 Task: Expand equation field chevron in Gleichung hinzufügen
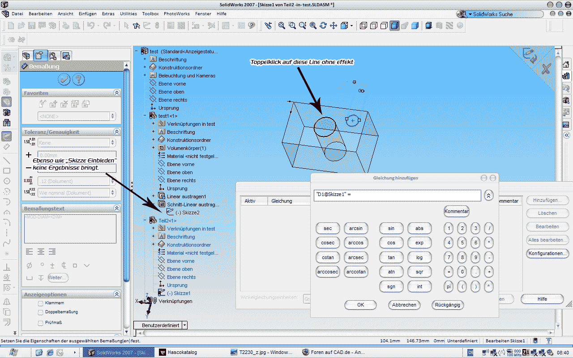488,196
